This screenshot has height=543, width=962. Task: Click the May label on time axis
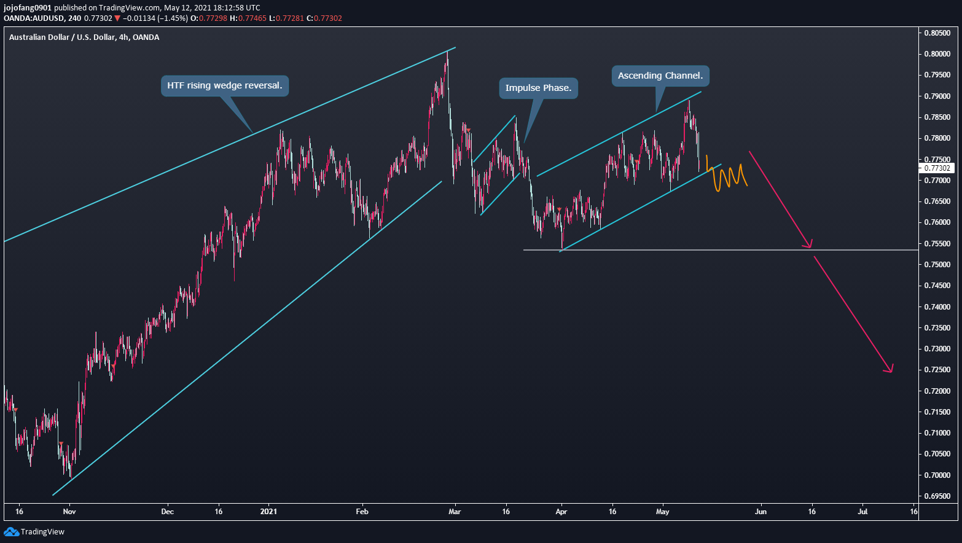(662, 511)
